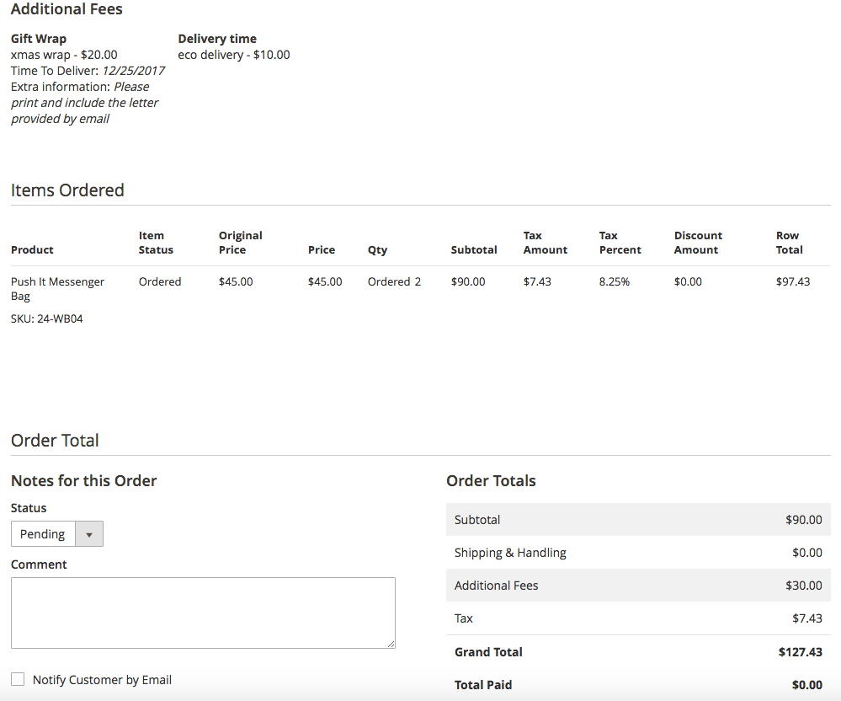The image size is (841, 701).
Task: Click the item Subtotal cell $90.00
Action: (x=468, y=281)
